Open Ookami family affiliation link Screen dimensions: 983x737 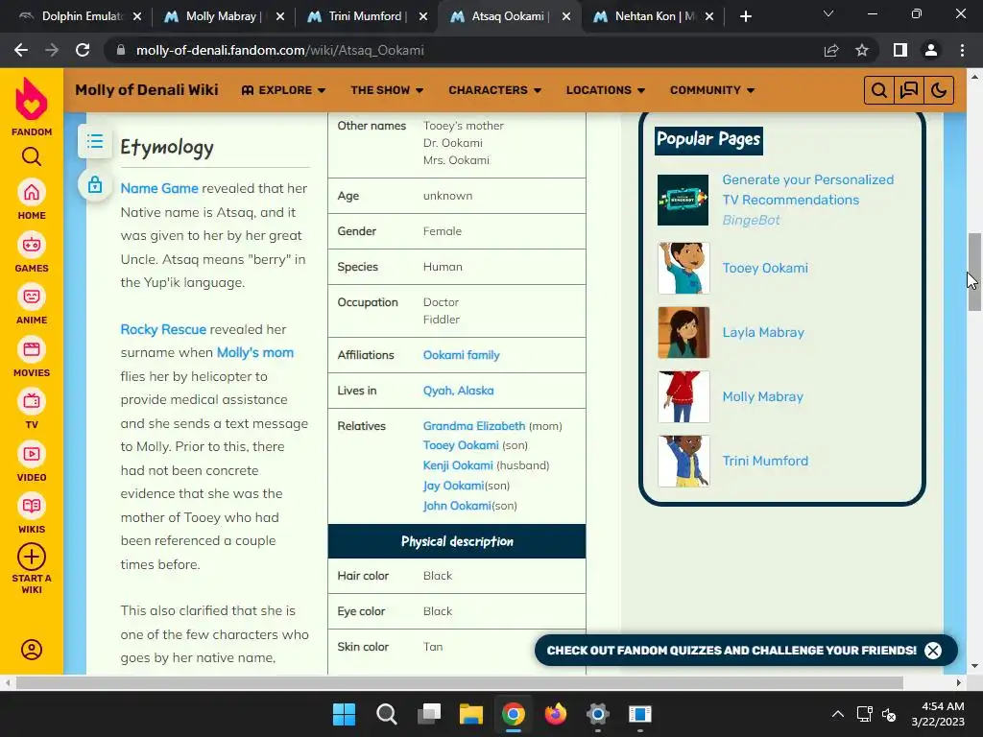click(462, 355)
